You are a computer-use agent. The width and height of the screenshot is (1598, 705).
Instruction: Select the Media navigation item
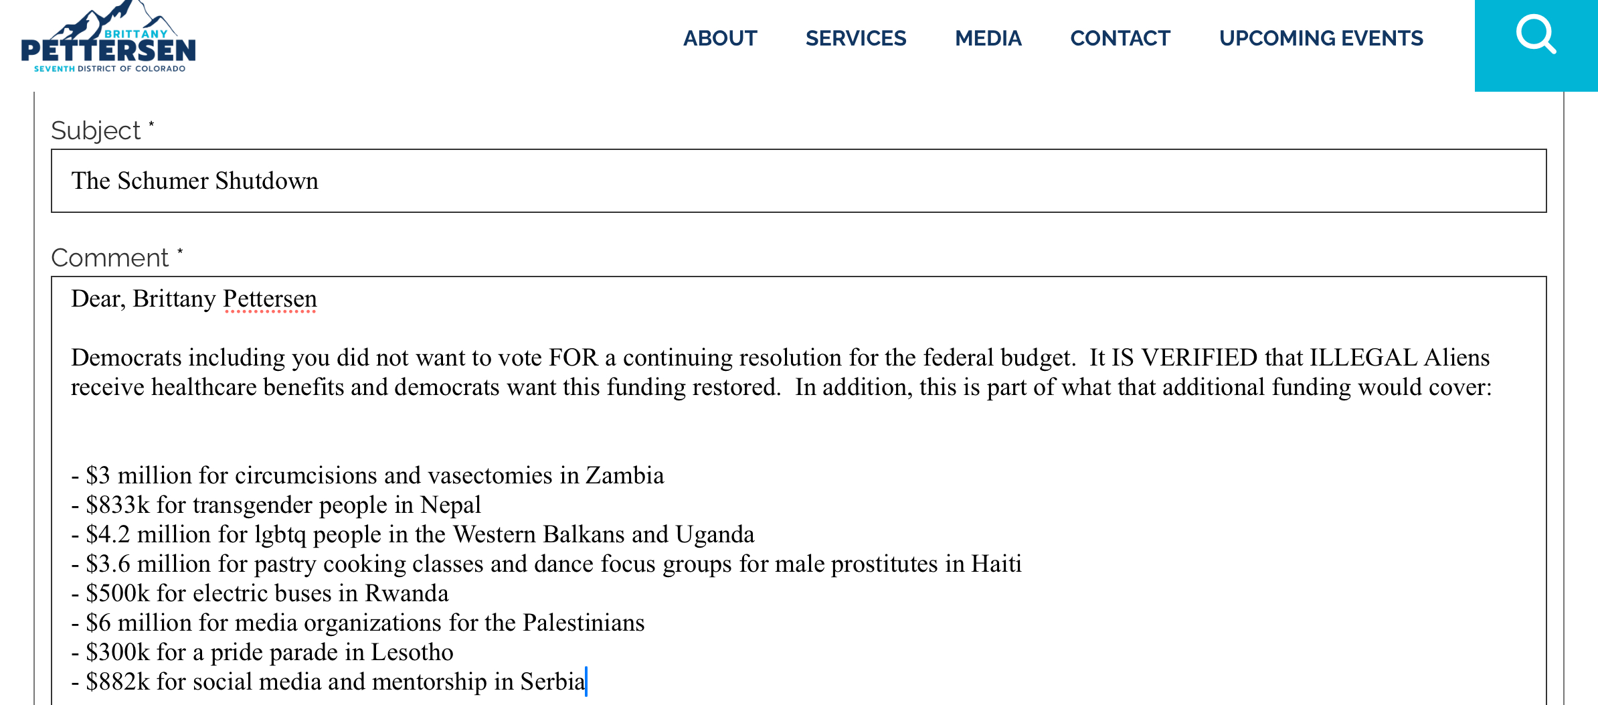988,39
